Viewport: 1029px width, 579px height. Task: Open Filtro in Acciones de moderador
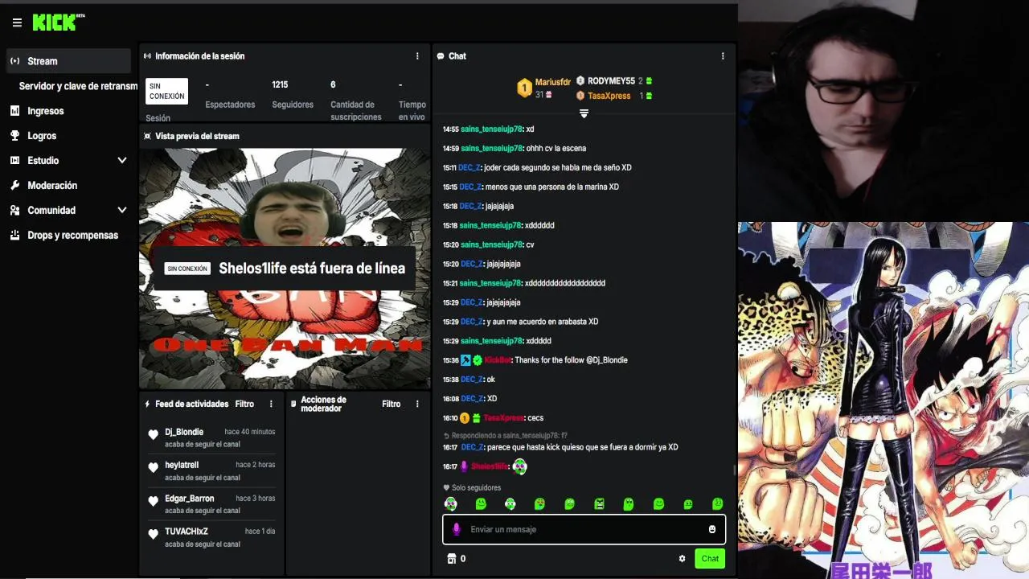tap(392, 404)
